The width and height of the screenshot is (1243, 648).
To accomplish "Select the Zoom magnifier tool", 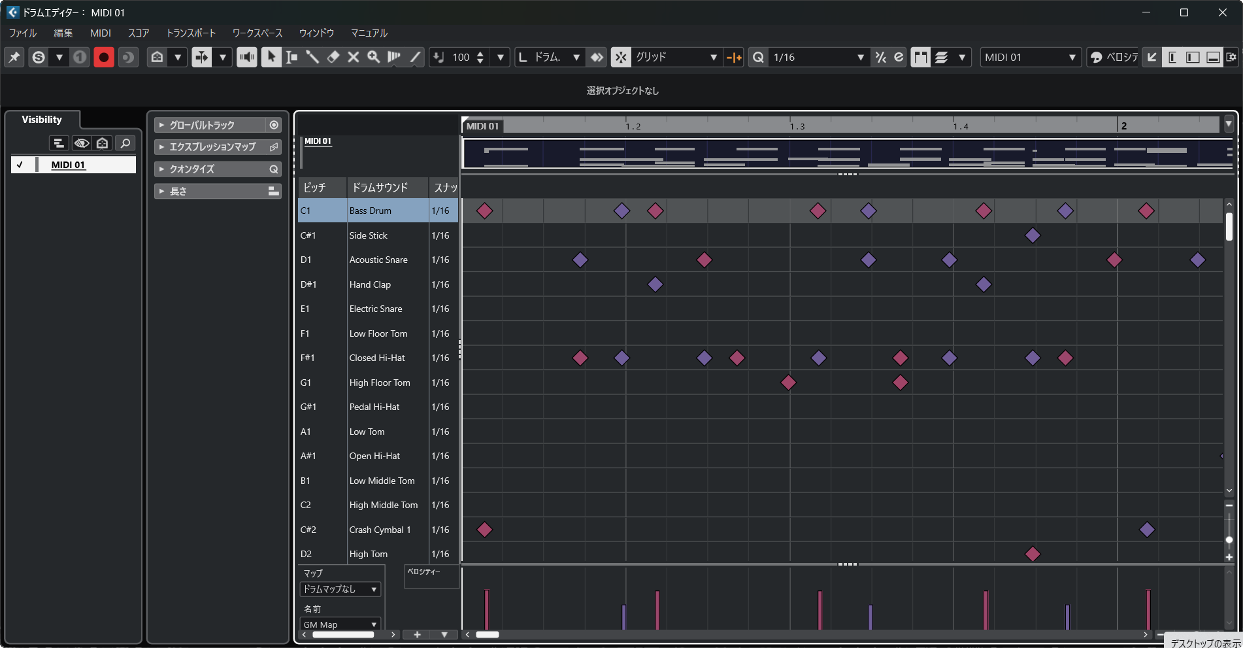I will click(374, 58).
